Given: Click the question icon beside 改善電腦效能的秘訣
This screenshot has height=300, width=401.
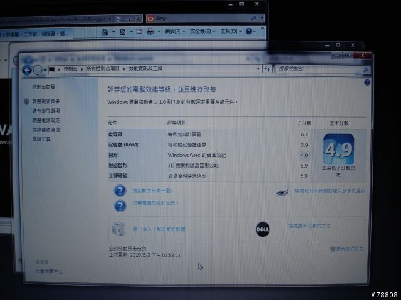Looking at the screenshot, I should click(120, 206).
